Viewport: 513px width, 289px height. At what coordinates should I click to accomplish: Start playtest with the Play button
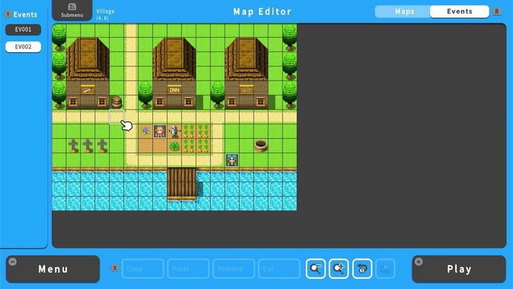pos(459,269)
